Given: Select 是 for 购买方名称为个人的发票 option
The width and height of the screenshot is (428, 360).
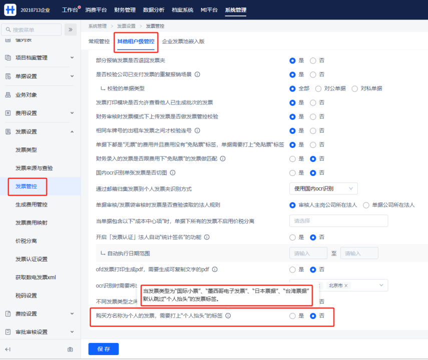Looking at the screenshot, I should [292, 316].
